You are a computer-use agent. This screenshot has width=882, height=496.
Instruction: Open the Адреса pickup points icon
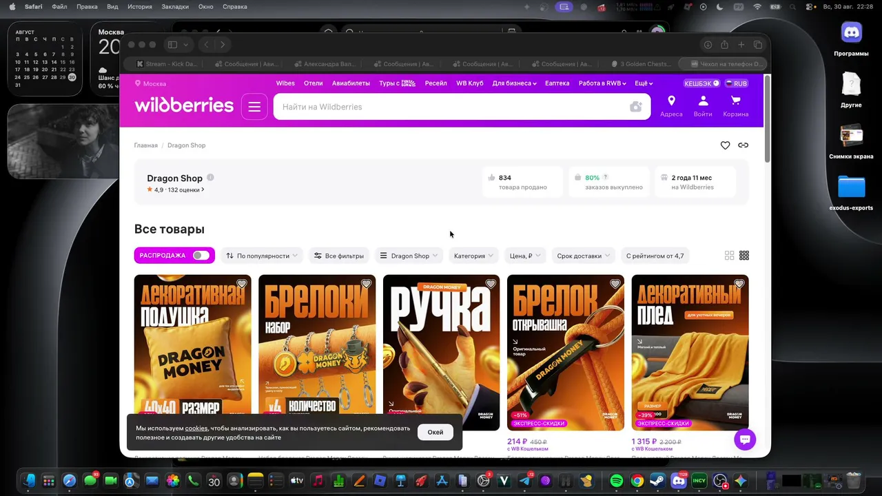671,107
